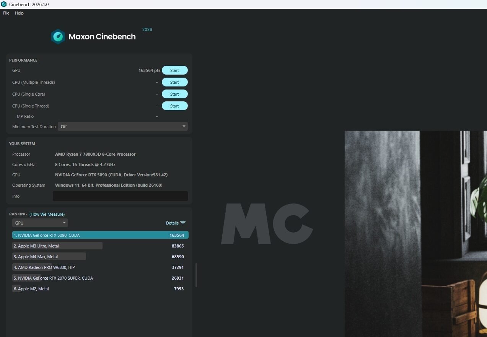
Task: Click inside the Info input field
Action: (120, 196)
